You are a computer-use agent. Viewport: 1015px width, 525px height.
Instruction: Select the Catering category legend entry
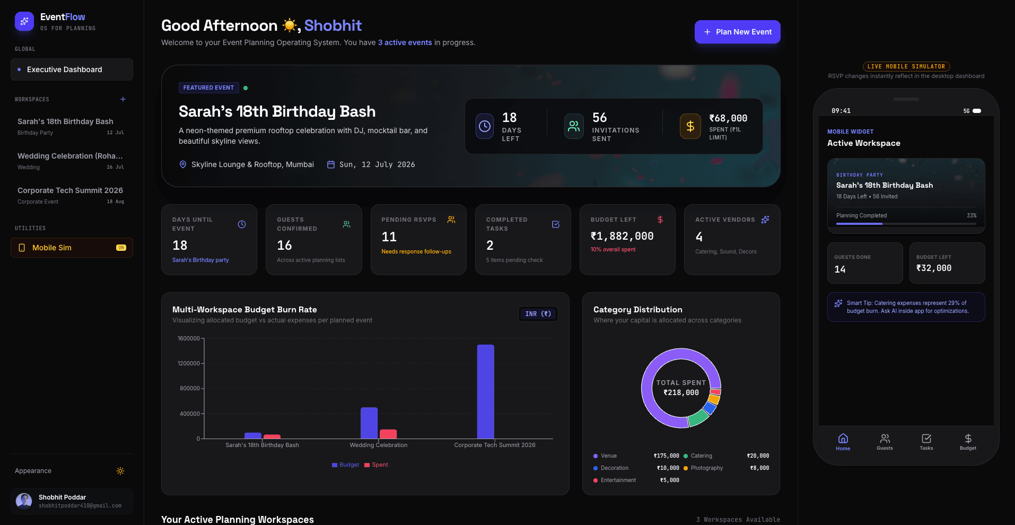point(727,456)
